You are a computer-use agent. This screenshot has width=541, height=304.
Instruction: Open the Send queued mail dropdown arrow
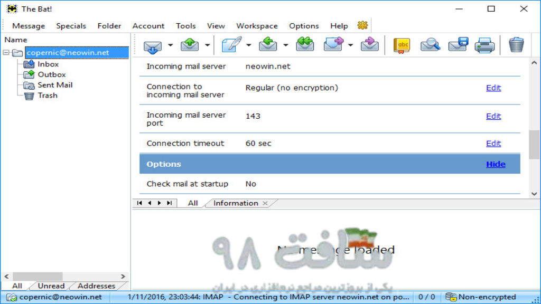click(207, 45)
